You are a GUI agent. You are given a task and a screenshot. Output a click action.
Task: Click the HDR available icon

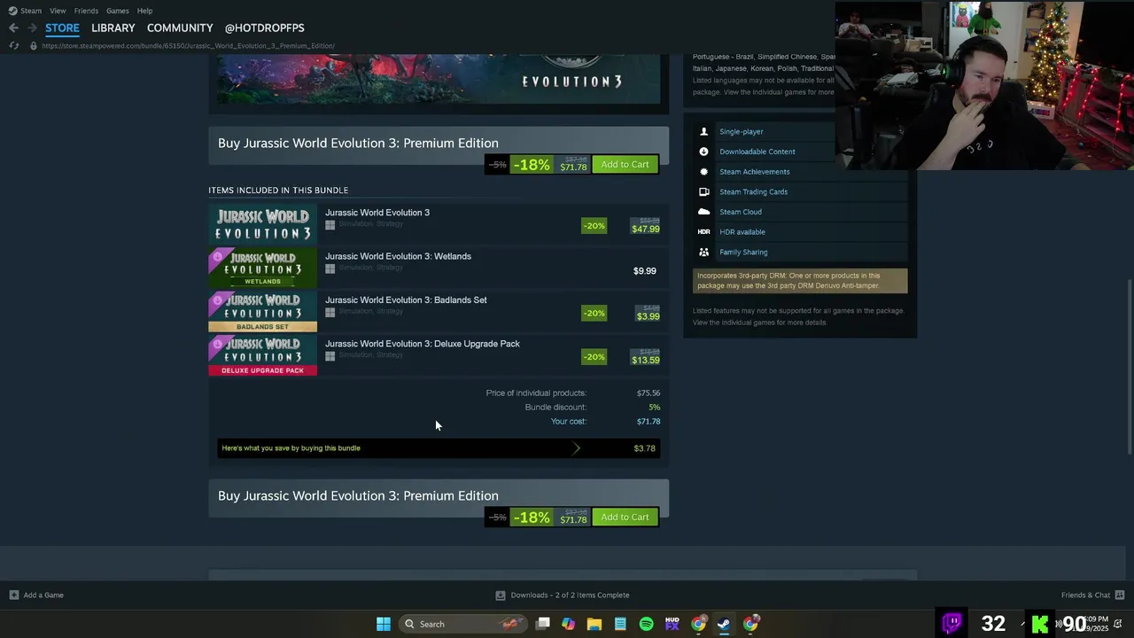(x=704, y=232)
